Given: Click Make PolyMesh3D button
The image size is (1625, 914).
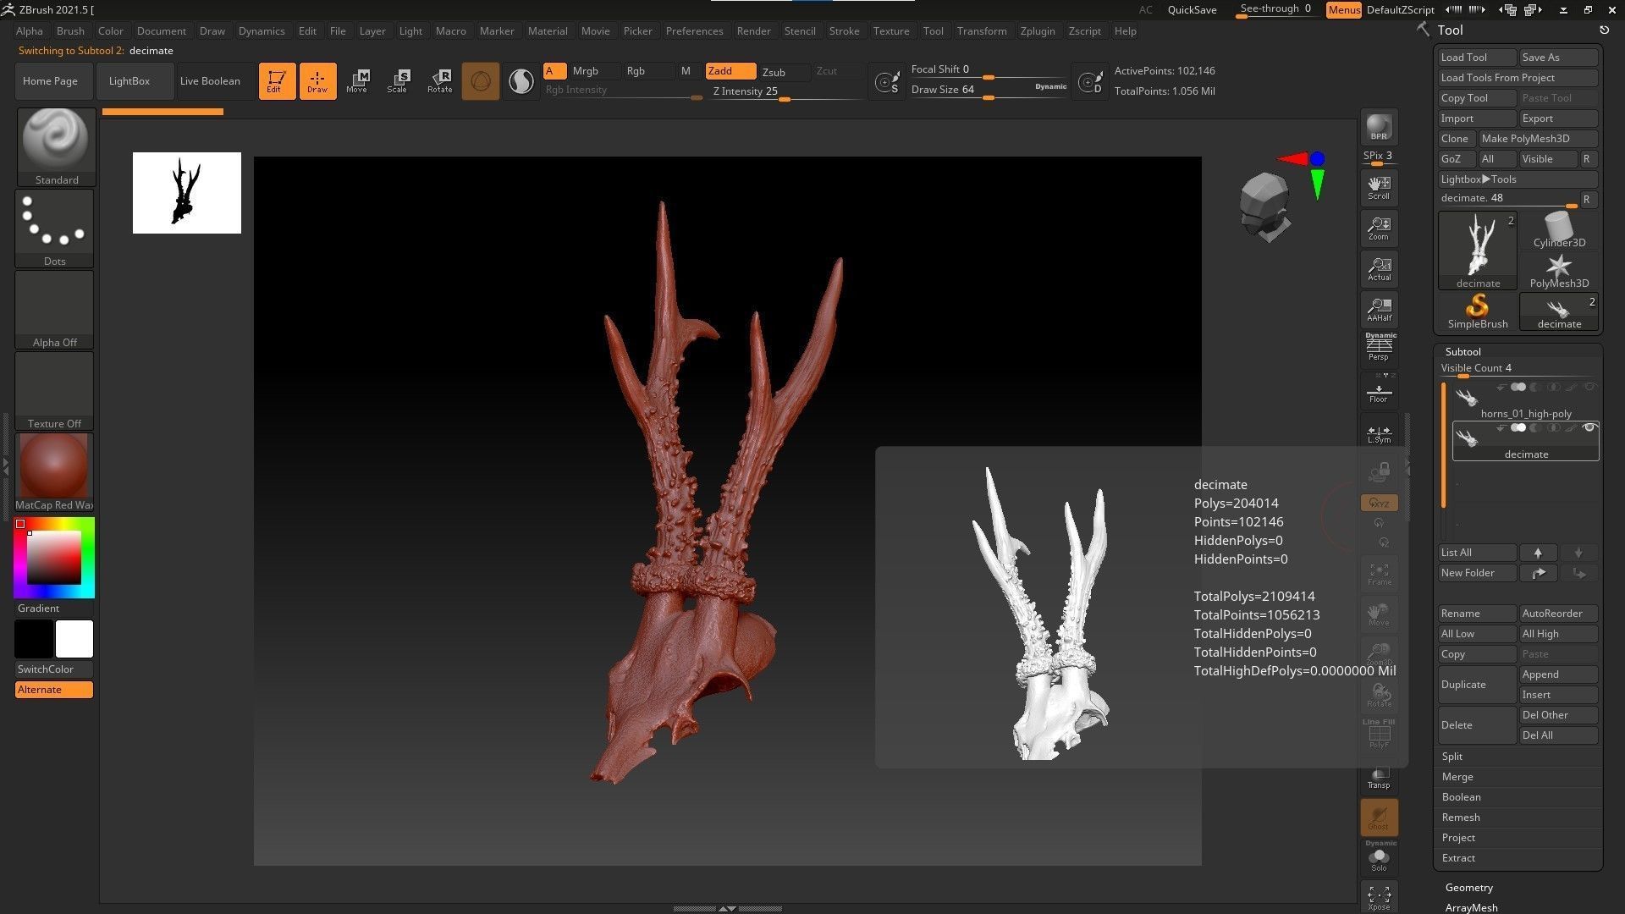Looking at the screenshot, I should pos(1538,139).
